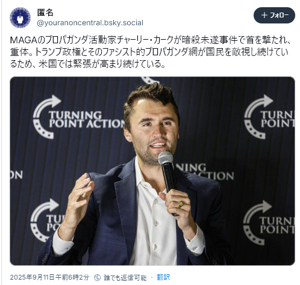This screenshot has height=285, width=300.
Task: Click the top-right Turning Point logo in photo
Action: click(x=269, y=117)
